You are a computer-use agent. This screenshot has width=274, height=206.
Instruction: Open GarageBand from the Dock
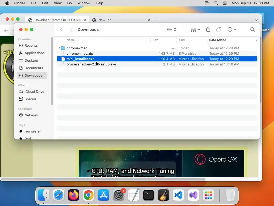(163, 195)
